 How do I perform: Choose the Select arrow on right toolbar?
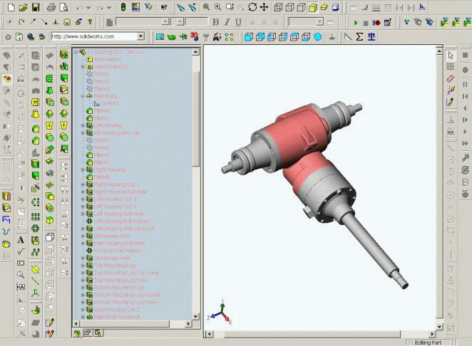[451, 56]
